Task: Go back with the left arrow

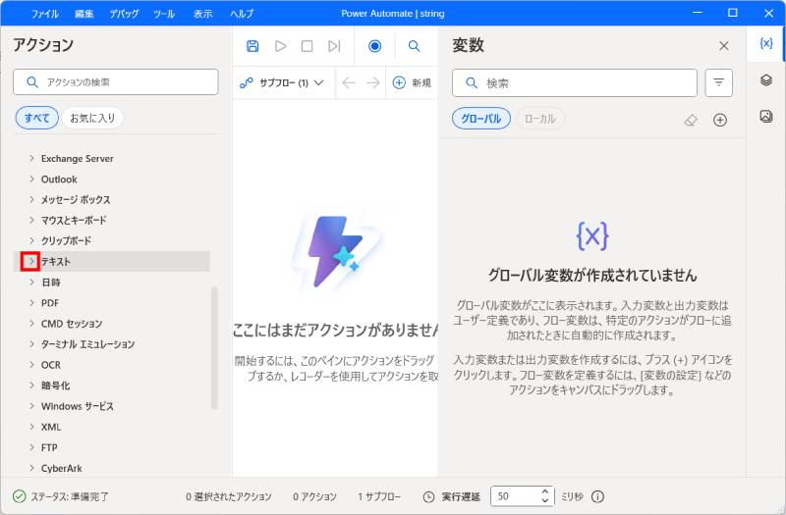Action: click(x=349, y=82)
